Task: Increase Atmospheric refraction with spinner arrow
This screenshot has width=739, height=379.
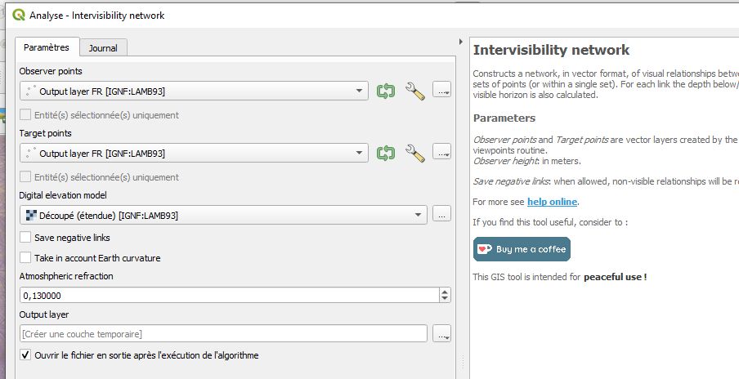Action: 445,292
